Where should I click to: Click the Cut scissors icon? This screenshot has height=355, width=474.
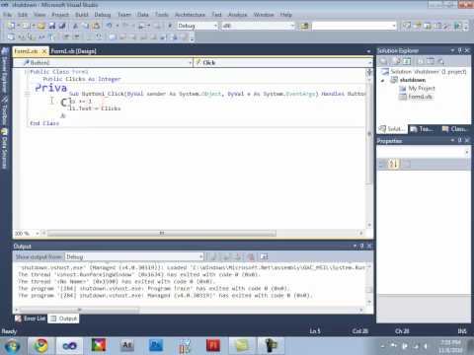point(75,26)
